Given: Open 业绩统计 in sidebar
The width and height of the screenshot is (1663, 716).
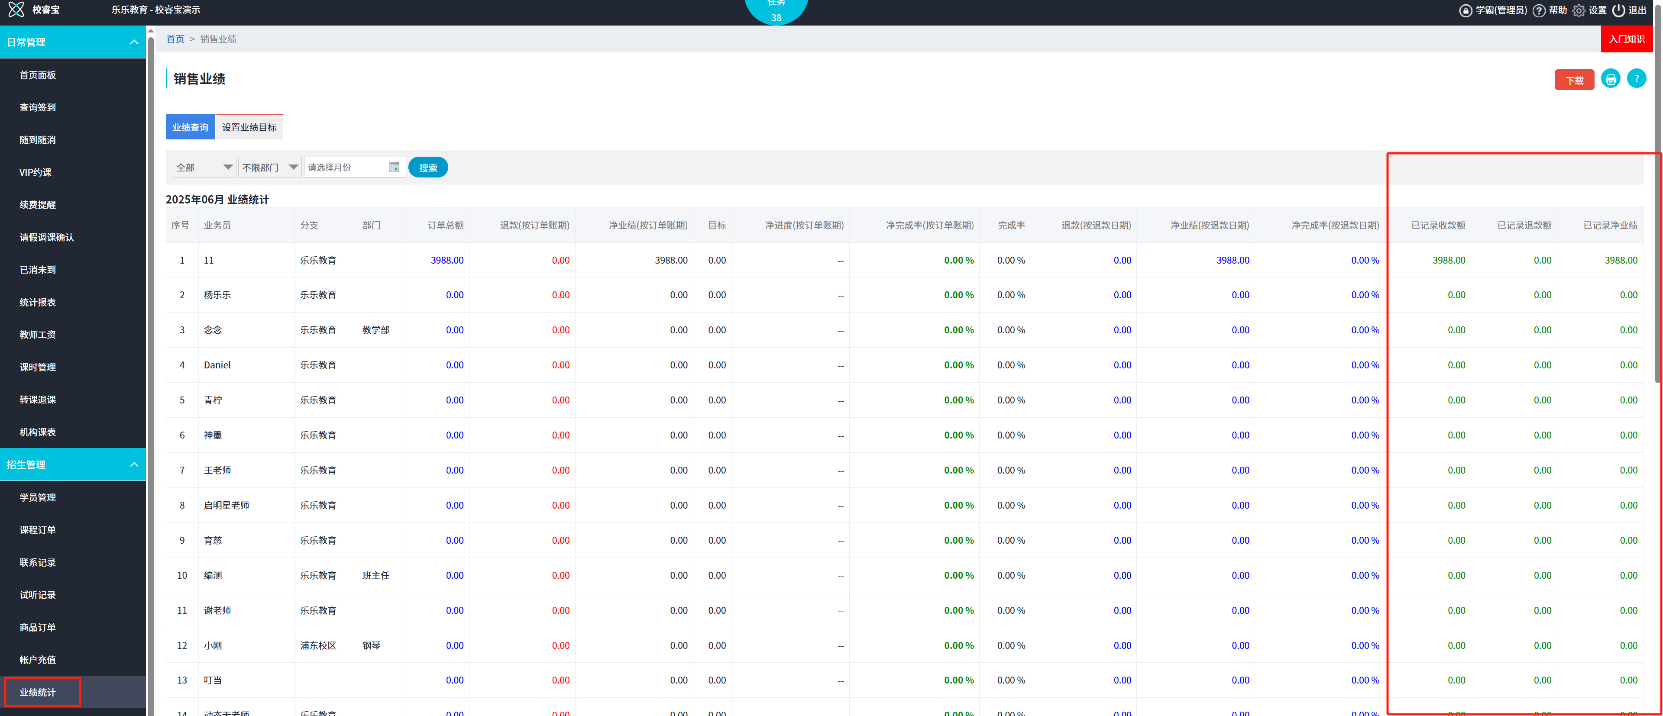Looking at the screenshot, I should point(37,692).
